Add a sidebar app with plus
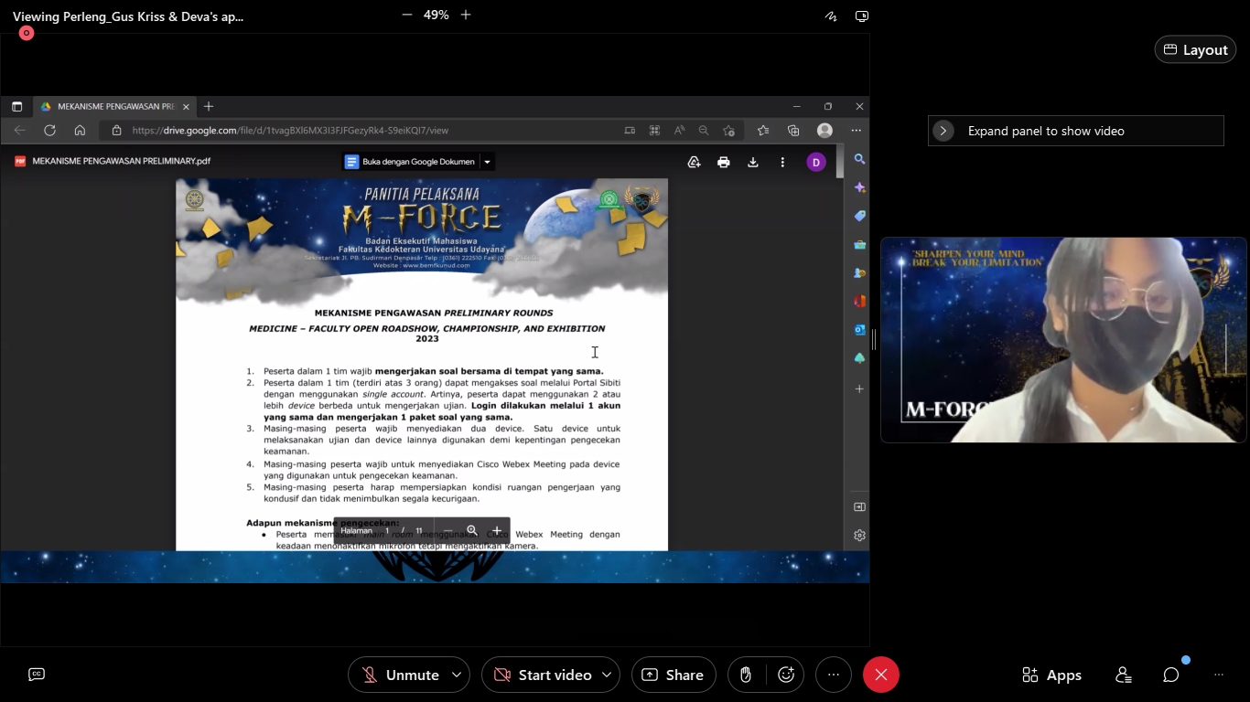This screenshot has width=1250, height=702. tap(859, 388)
